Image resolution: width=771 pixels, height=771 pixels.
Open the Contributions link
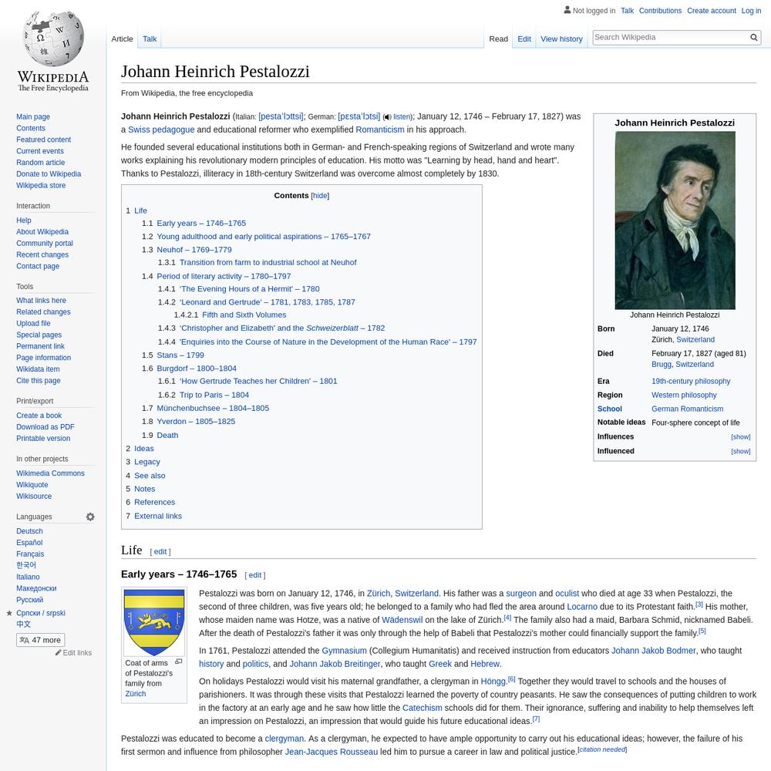tap(661, 11)
